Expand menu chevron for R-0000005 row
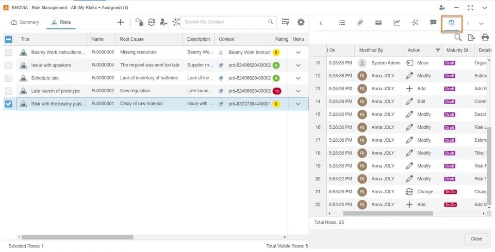Viewport: 495px width, 252px height. tap(298, 53)
